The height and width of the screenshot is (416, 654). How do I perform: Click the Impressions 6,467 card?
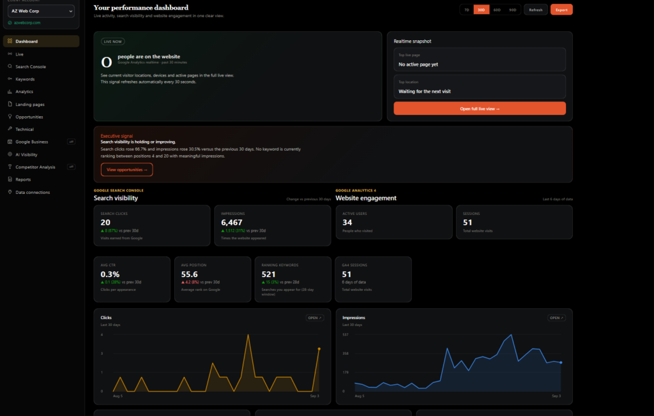click(272, 225)
